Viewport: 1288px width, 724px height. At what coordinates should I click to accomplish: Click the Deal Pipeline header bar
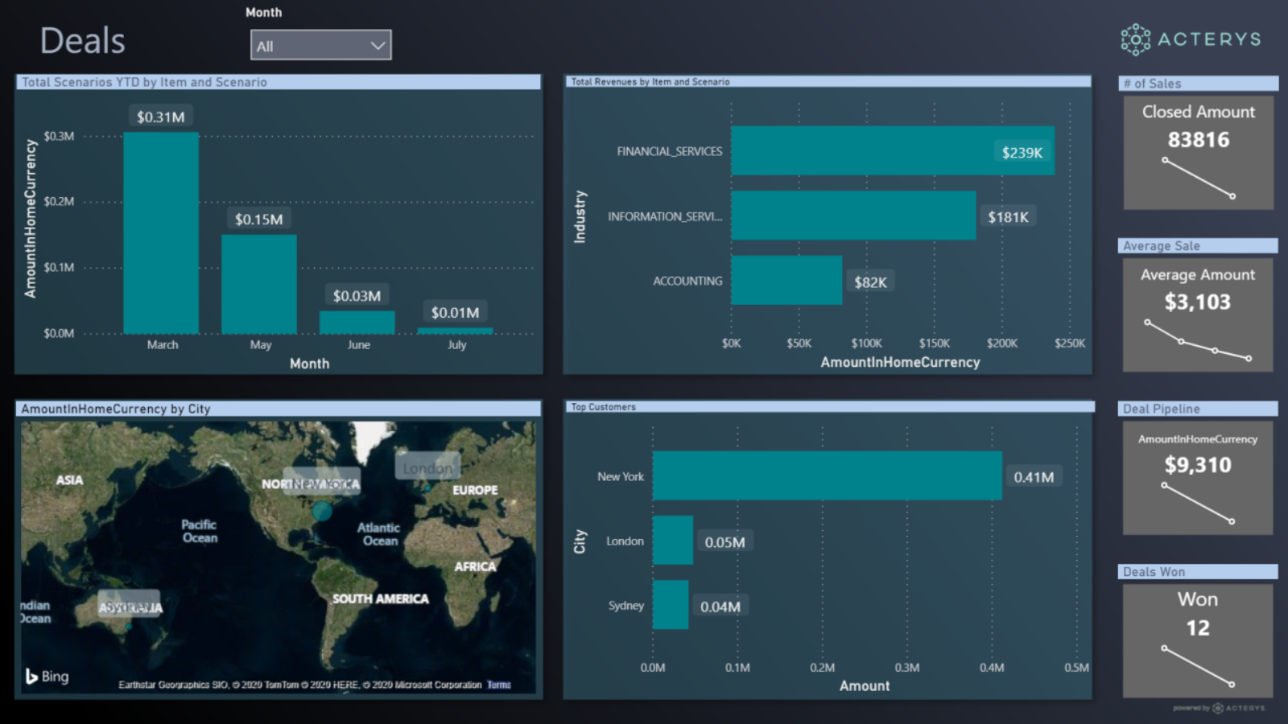(x=1198, y=409)
